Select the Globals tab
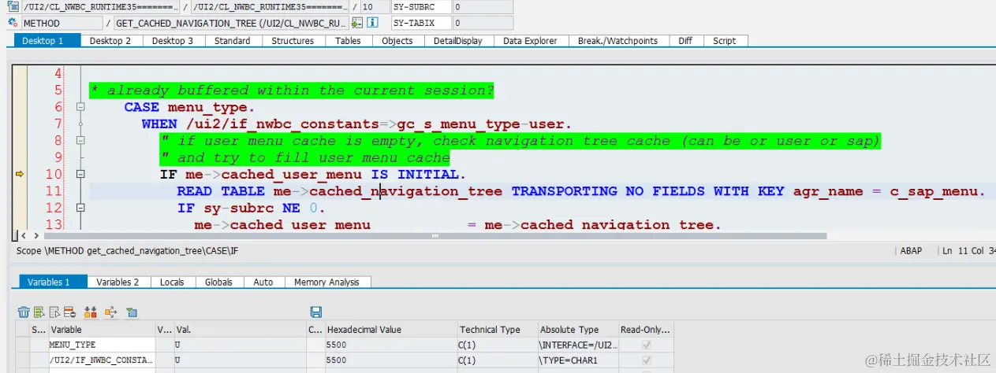 coord(218,282)
